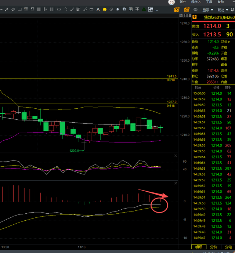Click the 时间 column header
Viewport: 235px width, 253px height.
click(x=198, y=87)
